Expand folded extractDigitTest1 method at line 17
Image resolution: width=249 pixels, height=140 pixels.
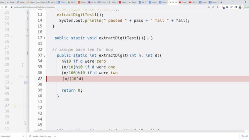[x=45, y=38]
